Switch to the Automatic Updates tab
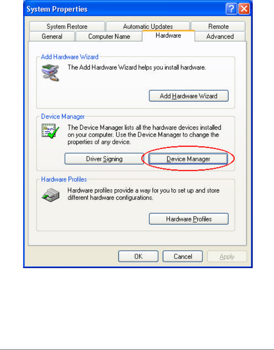 click(x=148, y=26)
